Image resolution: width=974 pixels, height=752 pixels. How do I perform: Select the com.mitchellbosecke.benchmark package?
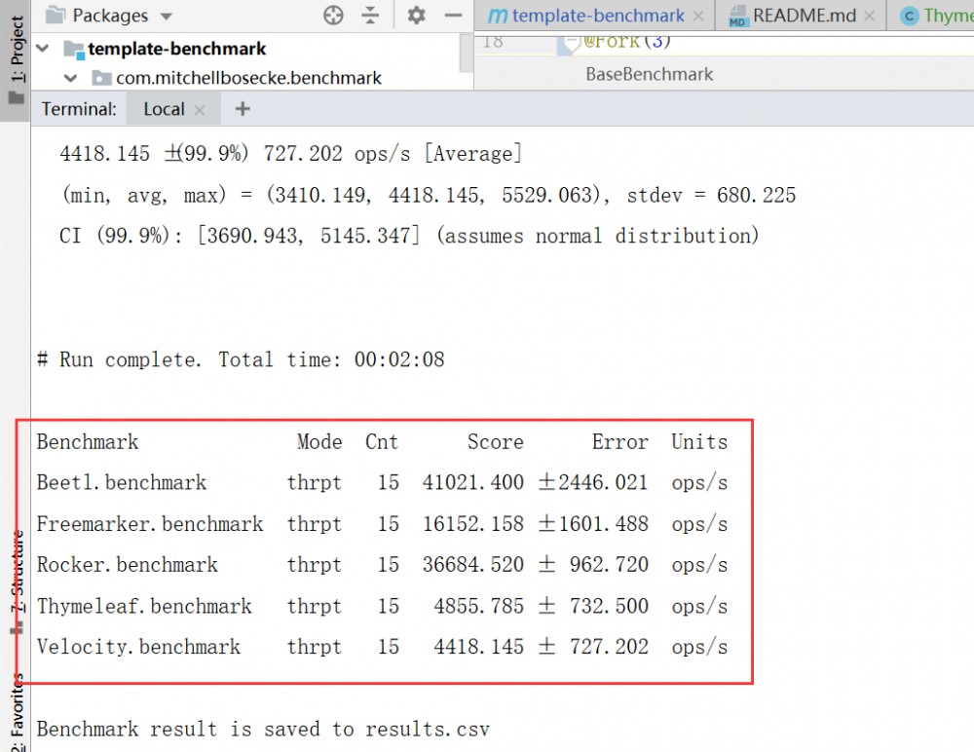pos(248,78)
